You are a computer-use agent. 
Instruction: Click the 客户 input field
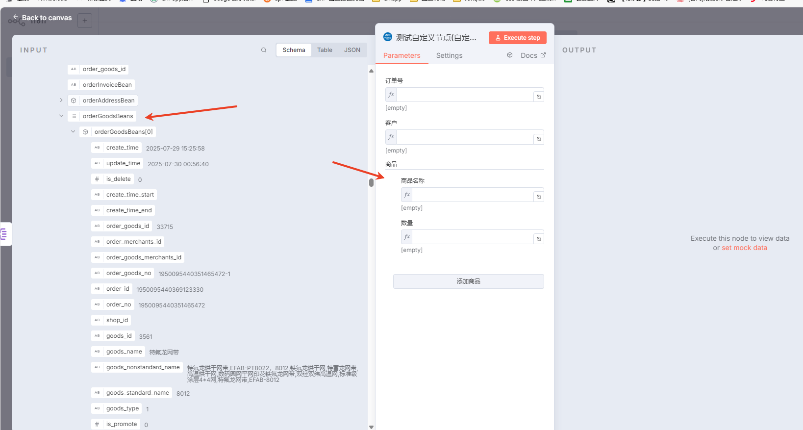point(465,137)
